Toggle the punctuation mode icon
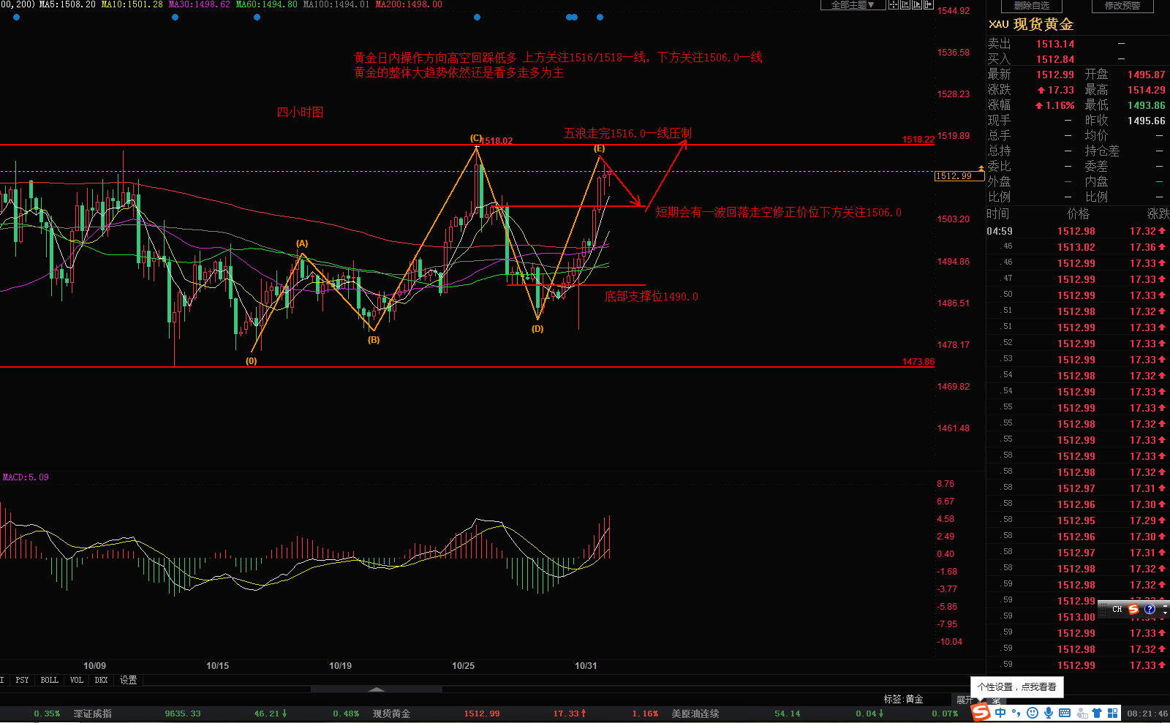 [1016, 713]
